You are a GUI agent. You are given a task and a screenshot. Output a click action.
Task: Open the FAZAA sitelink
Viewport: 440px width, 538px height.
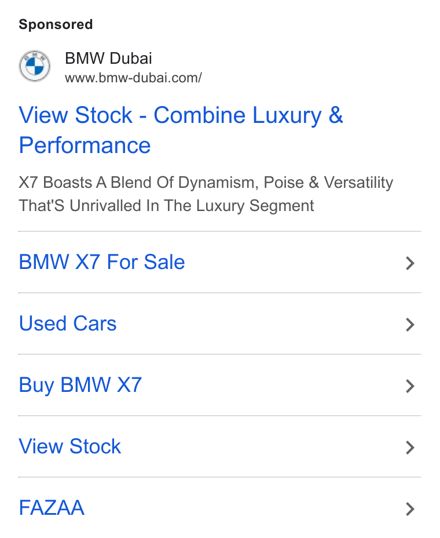[x=52, y=508]
